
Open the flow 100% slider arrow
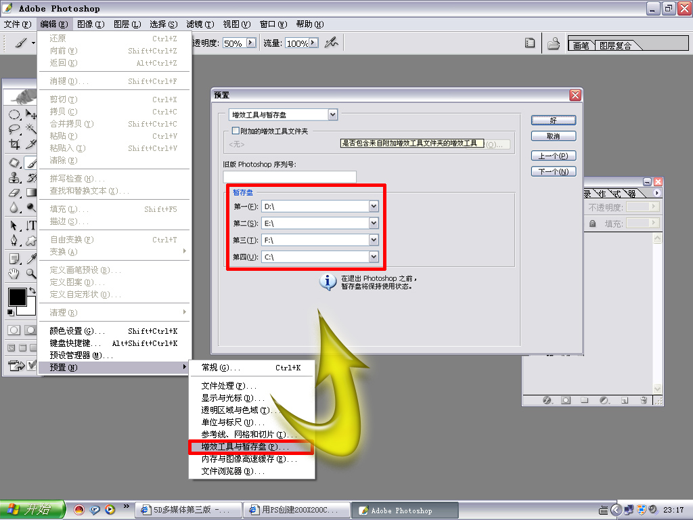pyautogui.click(x=313, y=43)
